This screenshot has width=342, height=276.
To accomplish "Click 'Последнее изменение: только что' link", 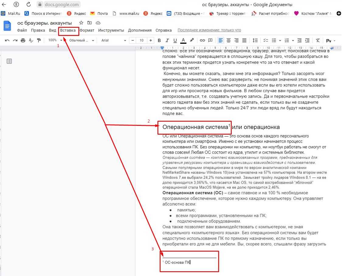I will coord(209,30).
